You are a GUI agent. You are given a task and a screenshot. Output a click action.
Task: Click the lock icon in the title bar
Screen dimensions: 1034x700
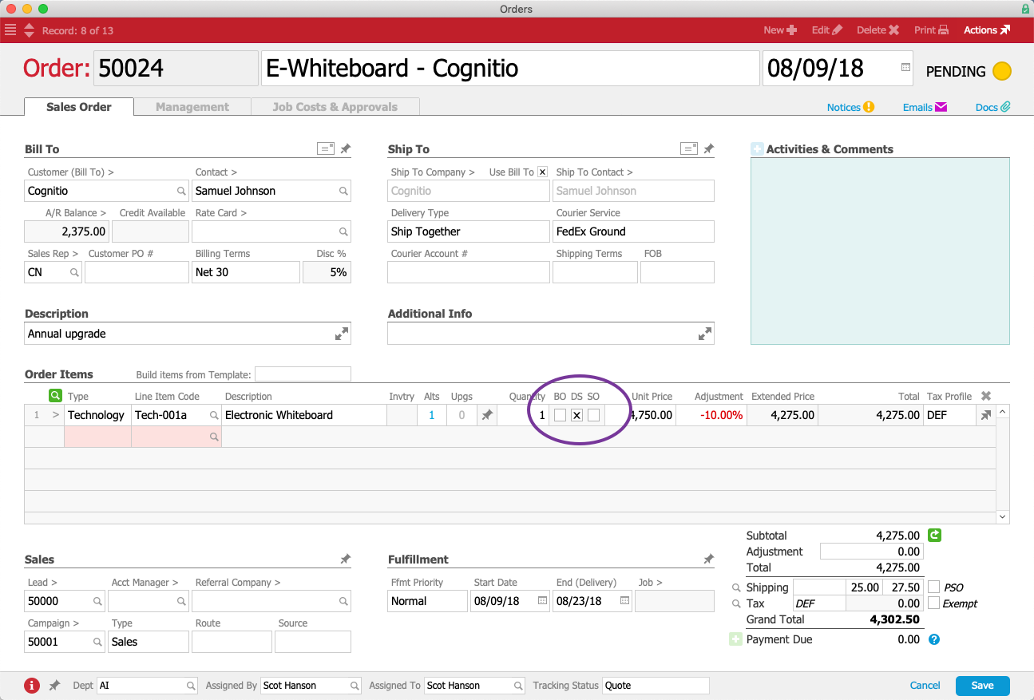[1025, 9]
